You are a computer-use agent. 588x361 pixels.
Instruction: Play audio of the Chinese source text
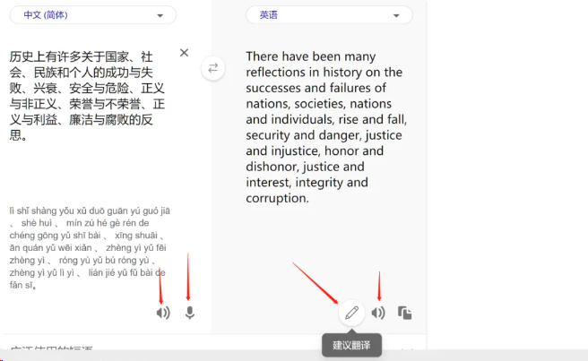tap(163, 313)
